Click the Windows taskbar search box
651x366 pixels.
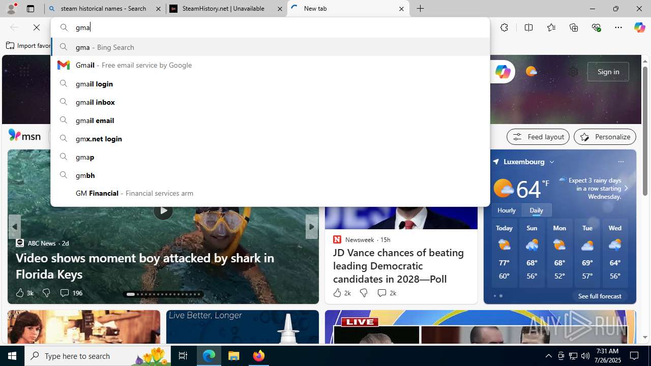click(x=98, y=356)
